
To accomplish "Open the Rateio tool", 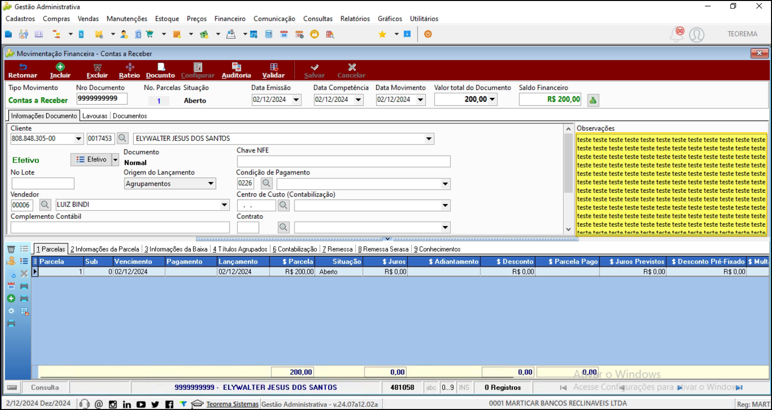I will tap(129, 71).
